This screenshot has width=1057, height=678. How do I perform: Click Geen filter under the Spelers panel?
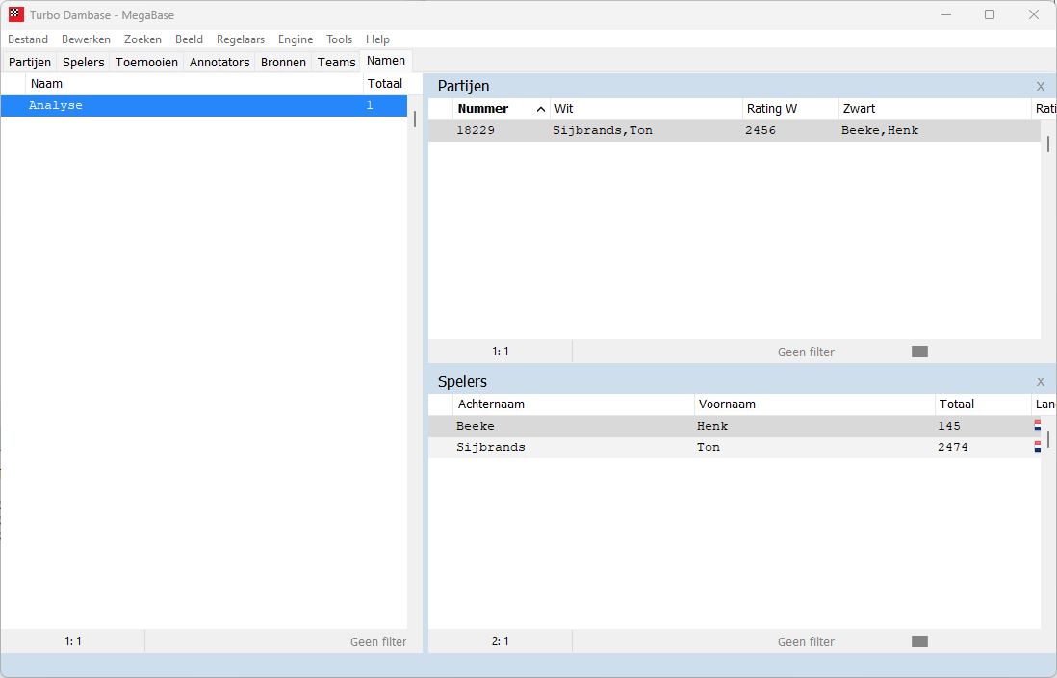[x=806, y=641]
